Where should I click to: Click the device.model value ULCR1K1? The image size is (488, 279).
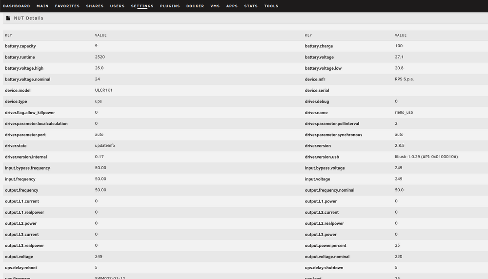click(x=103, y=90)
